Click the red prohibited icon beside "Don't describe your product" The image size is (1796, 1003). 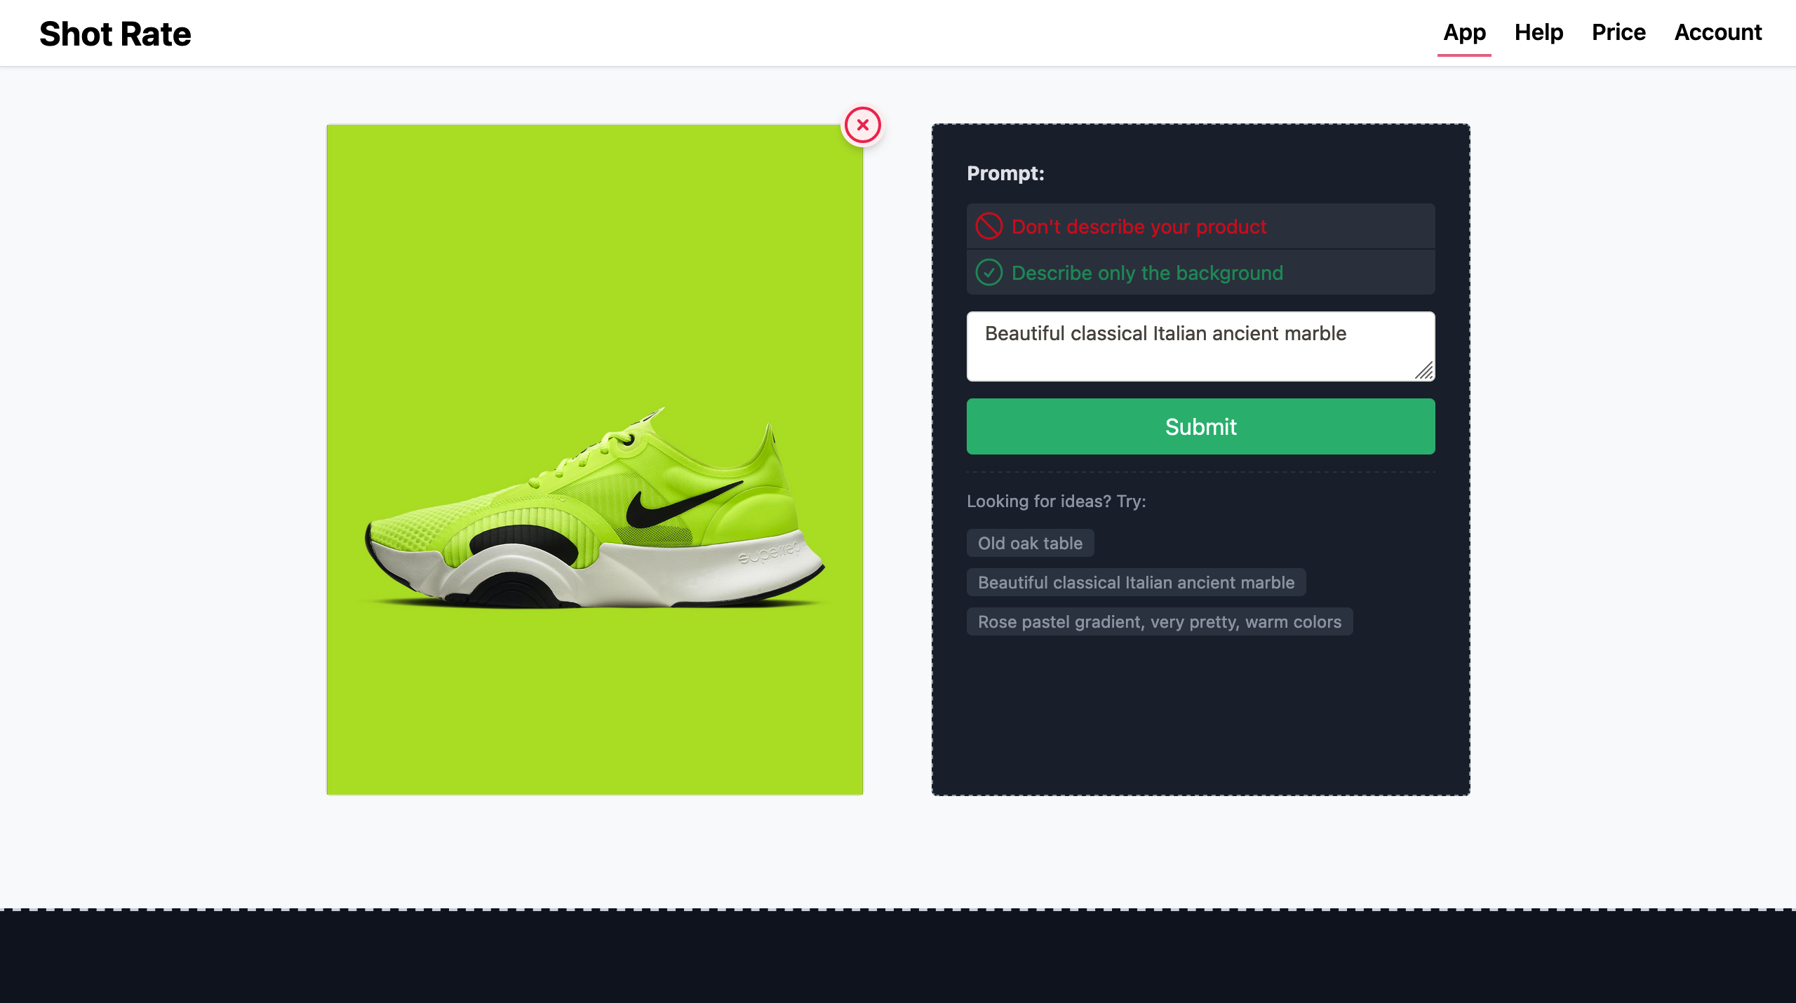[x=989, y=226]
